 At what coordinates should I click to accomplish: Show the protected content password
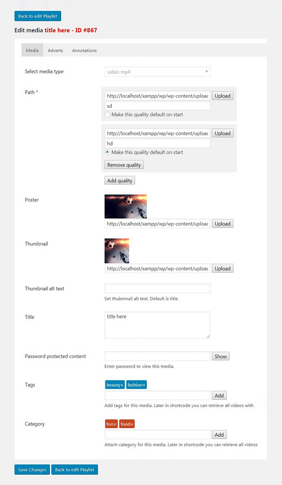coord(220,356)
